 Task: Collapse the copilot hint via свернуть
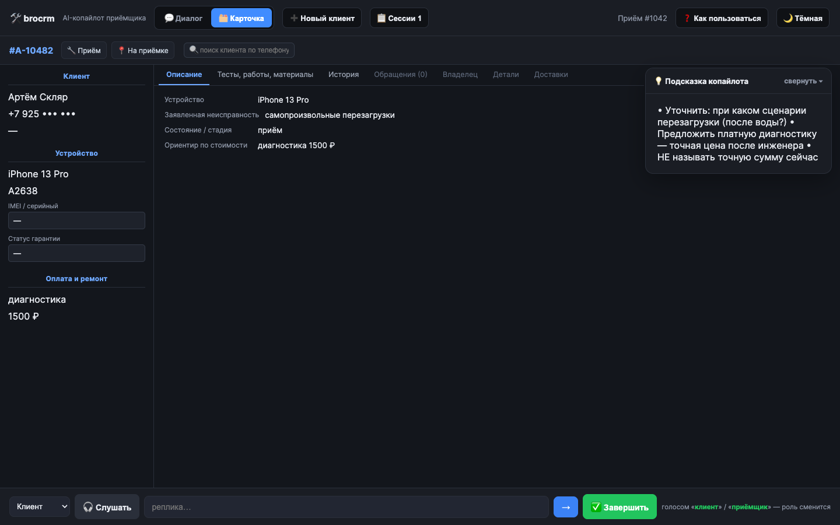[x=803, y=81]
